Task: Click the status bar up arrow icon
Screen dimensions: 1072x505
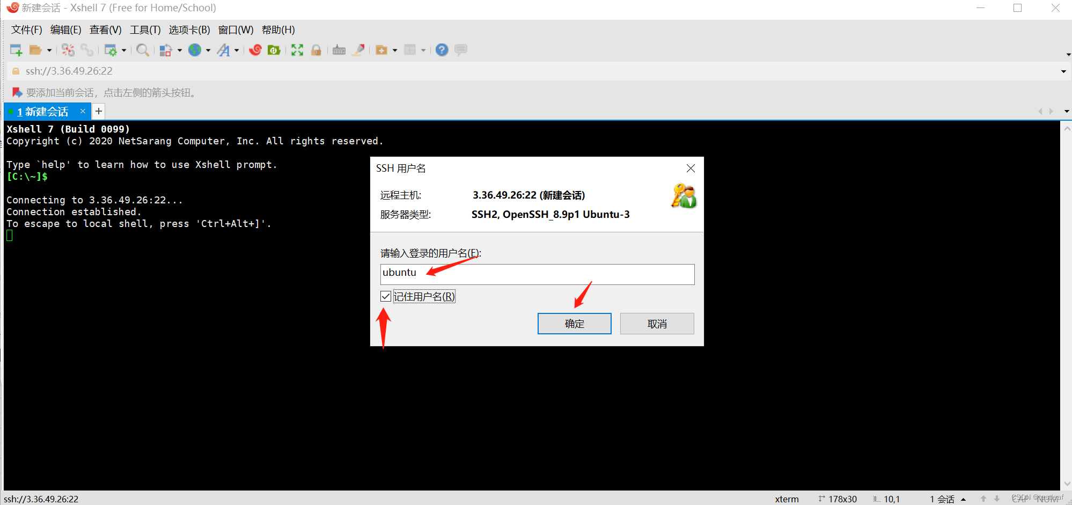Action: coord(983,499)
